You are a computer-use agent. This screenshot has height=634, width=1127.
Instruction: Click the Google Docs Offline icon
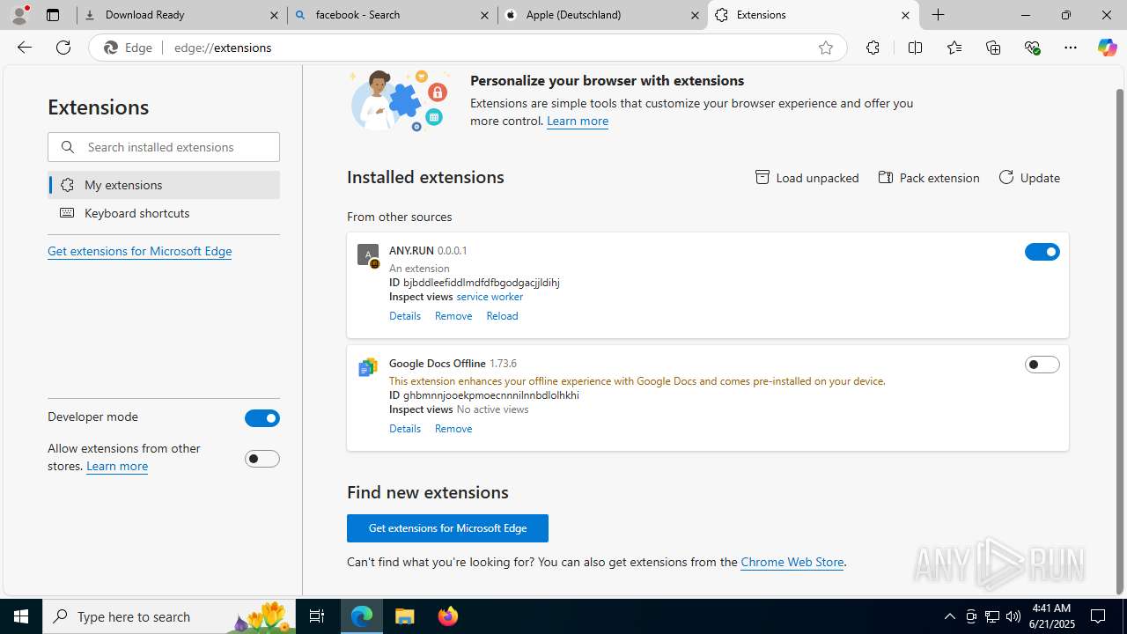[368, 367]
